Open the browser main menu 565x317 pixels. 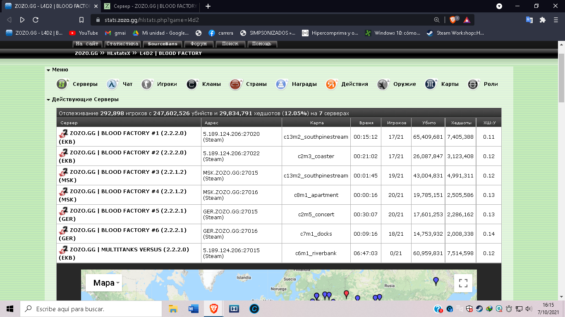(556, 20)
